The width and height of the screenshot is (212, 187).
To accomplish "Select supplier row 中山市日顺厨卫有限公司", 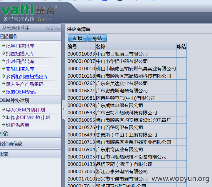I will coord(127,54).
